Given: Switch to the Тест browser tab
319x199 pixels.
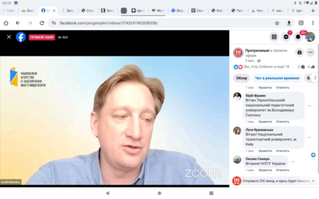Looking at the screenshot, I should [x=238, y=11].
